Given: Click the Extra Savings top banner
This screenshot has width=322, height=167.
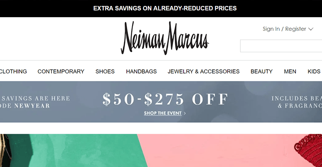Looking at the screenshot, I should tap(165, 8).
